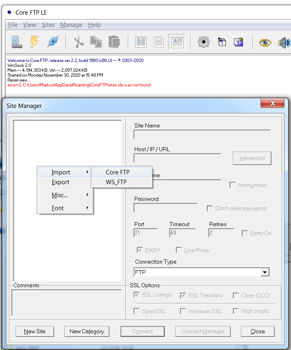This screenshot has height=350, width=291.
Task: Click the dimmed document icon
Action: (x=159, y=42)
